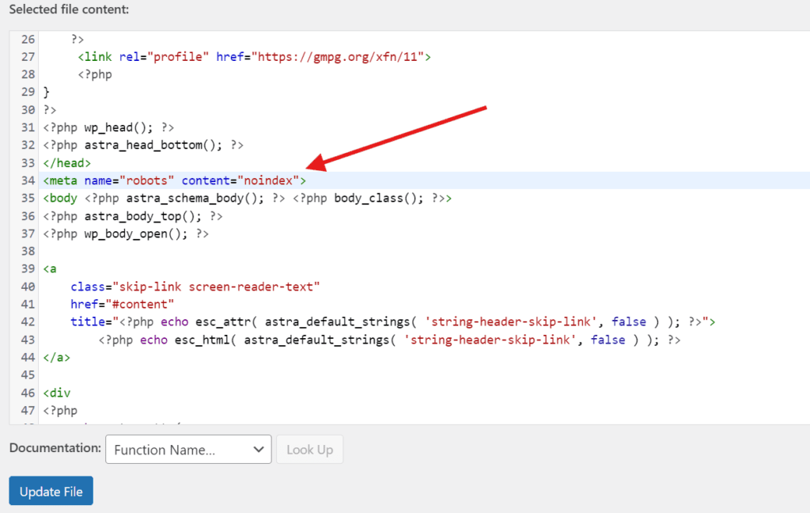
Task: Click the skip-link class attribute line 40
Action: coord(195,287)
